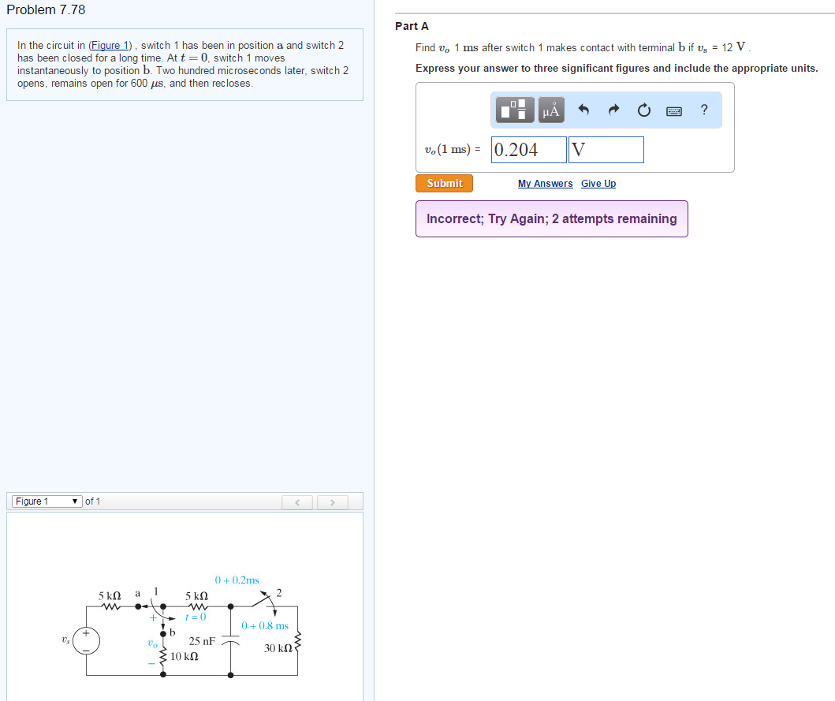Click the Give Up link
The image size is (835, 701).
598,184
